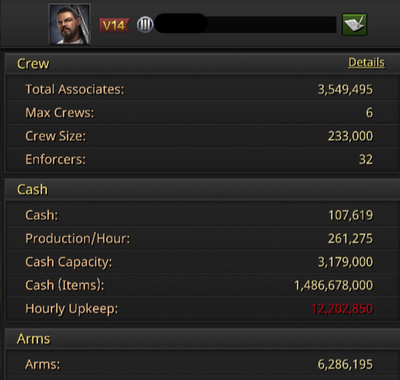Select the Arms count 6,286,195
The width and height of the screenshot is (400, 380).
[345, 365]
